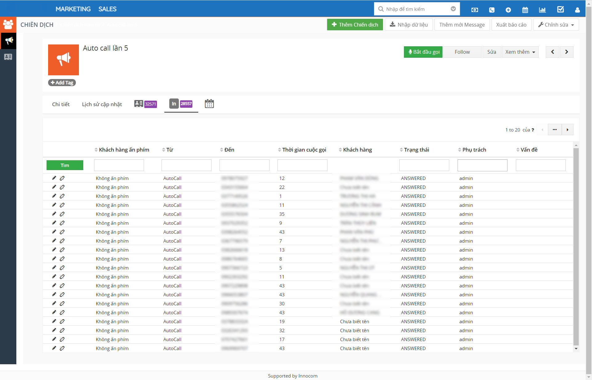The height and width of the screenshot is (380, 592).
Task: Open the money icon in top bar
Action: click(x=475, y=10)
